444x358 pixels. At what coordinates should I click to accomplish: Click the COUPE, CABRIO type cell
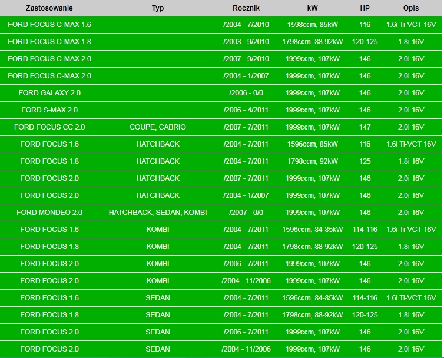pyautogui.click(x=158, y=127)
